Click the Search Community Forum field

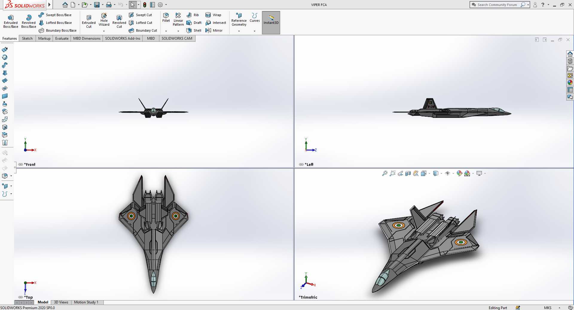click(497, 5)
